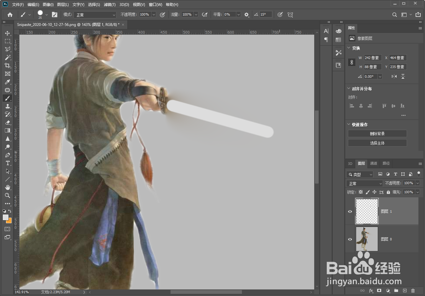Select the Hand tool

click(8, 187)
